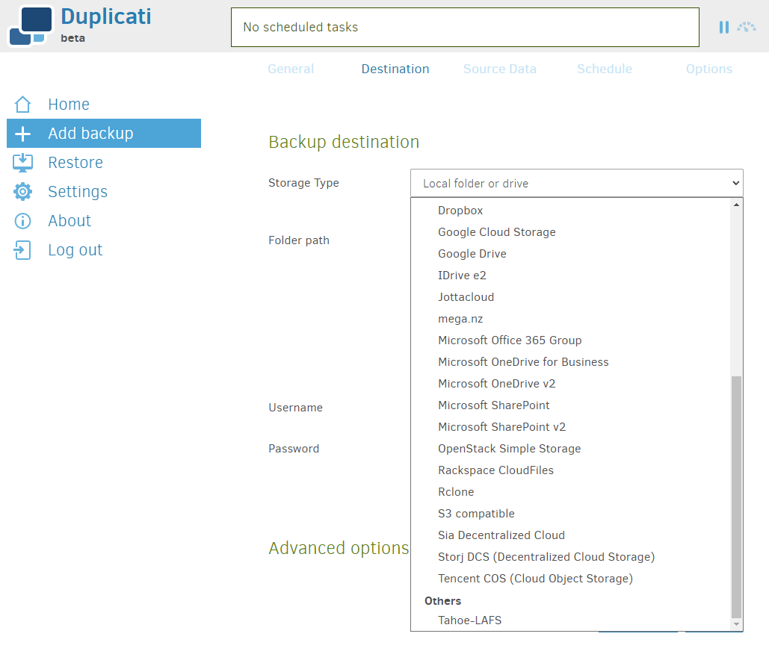Open the Storage Type dropdown
The height and width of the screenshot is (669, 769).
[x=577, y=183]
